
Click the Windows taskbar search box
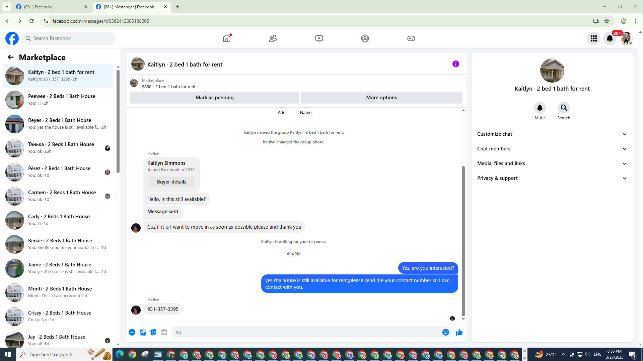tap(65, 354)
